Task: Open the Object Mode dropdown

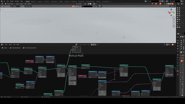Action: tap(10, 4)
